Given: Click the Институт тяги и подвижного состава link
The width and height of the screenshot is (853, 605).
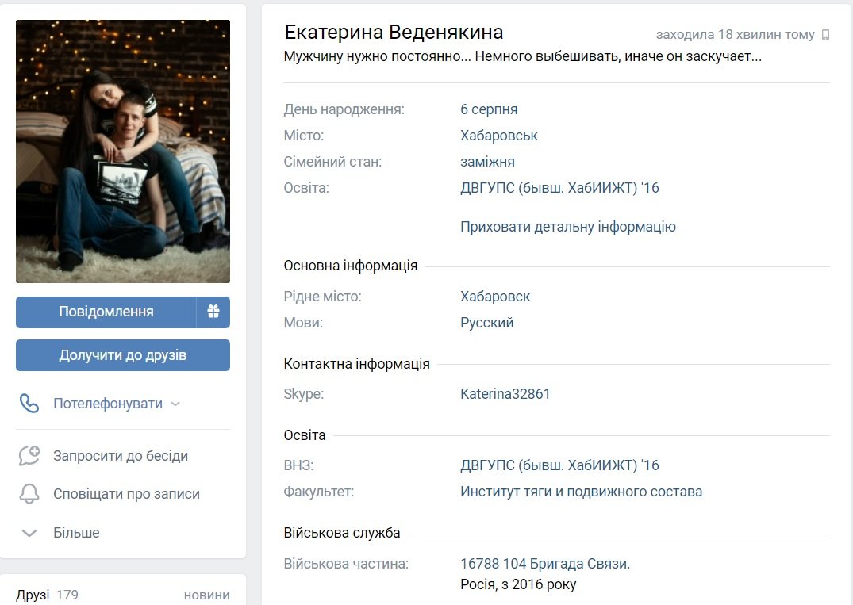Looking at the screenshot, I should [581, 492].
